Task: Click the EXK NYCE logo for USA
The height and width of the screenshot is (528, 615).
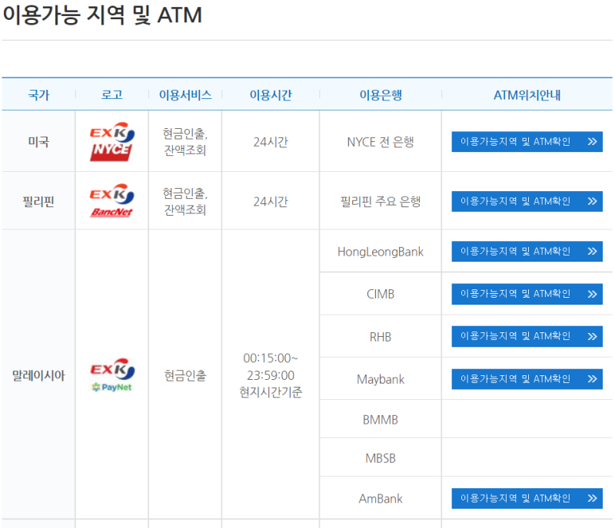Action: click(111, 141)
